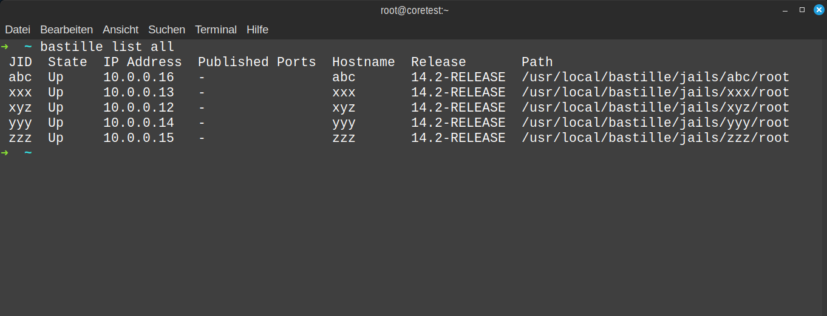Click the 'Published Ports' column header
The width and height of the screenshot is (827, 316).
point(257,62)
